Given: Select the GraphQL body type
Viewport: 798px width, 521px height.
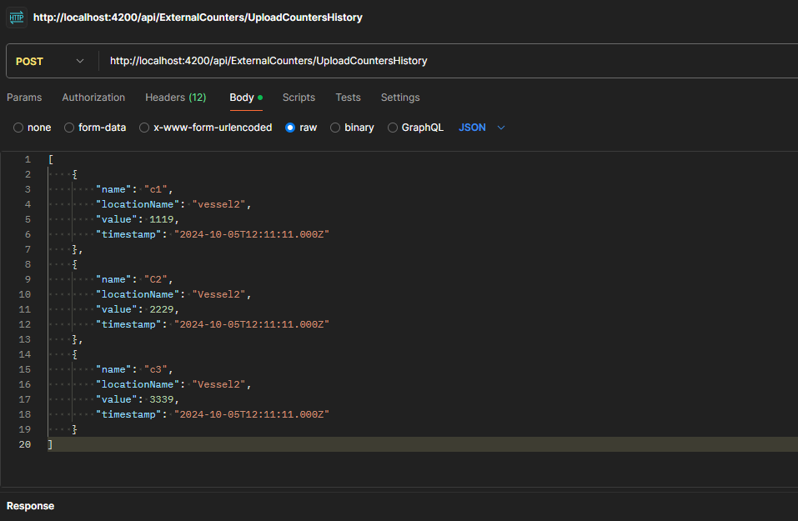Looking at the screenshot, I should point(393,128).
